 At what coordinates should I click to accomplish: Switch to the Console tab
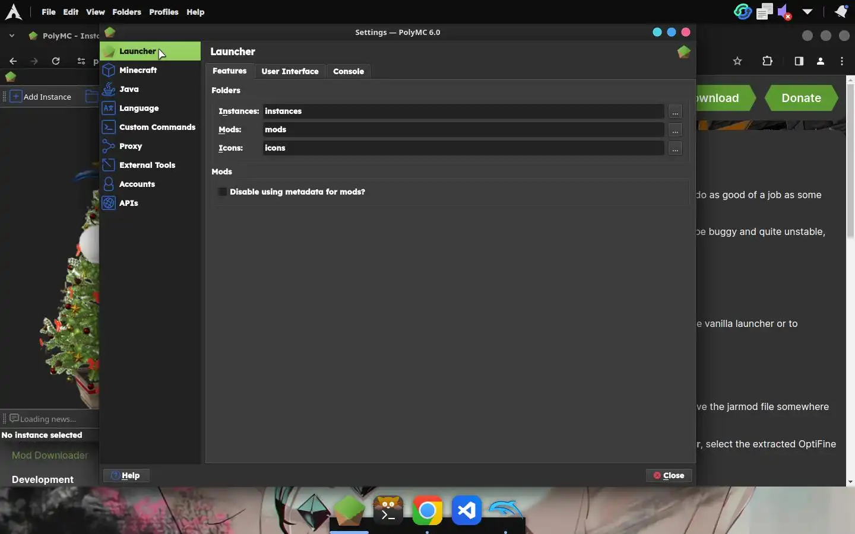coord(349,71)
